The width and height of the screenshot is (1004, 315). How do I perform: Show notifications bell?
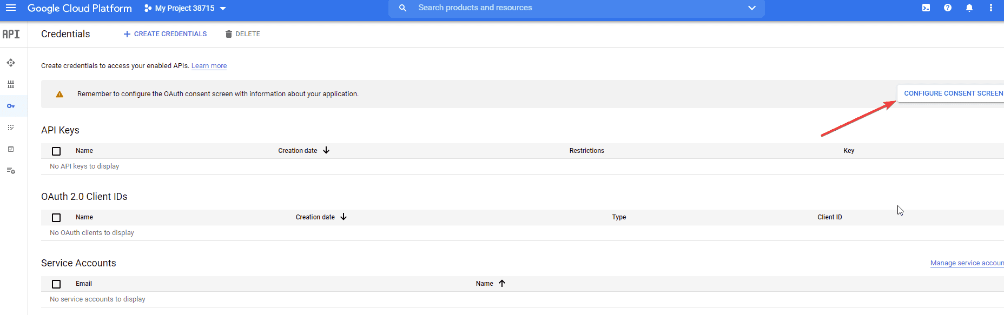pos(969,8)
